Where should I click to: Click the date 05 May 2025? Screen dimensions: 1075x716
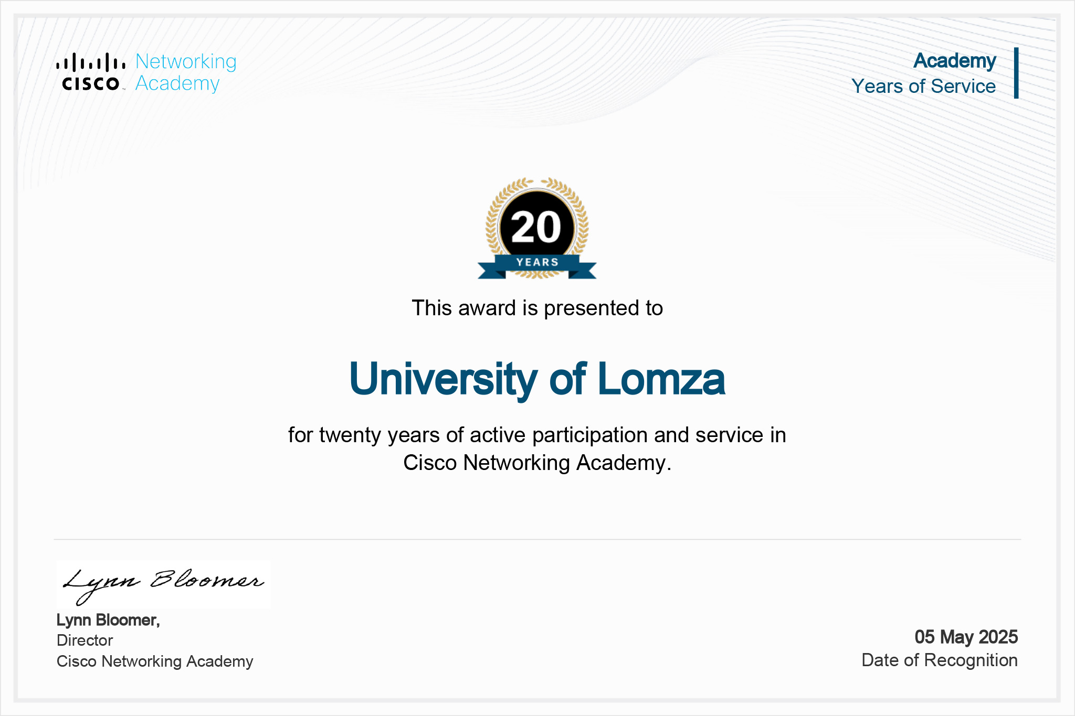(966, 637)
